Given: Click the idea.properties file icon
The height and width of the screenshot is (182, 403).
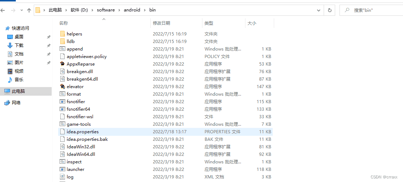Looking at the screenshot, I should [62, 132].
